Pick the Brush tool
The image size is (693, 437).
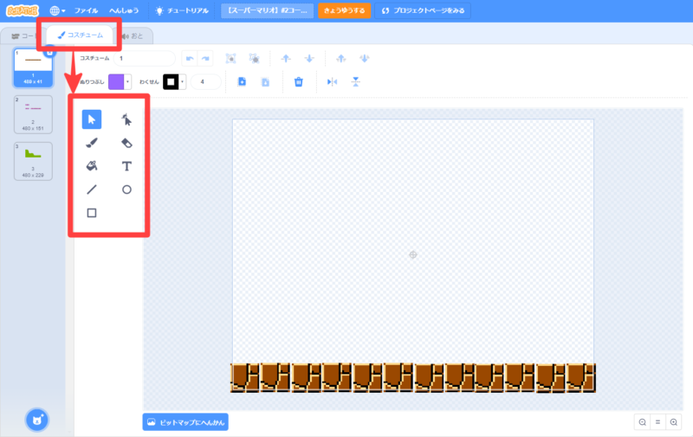coord(92,143)
